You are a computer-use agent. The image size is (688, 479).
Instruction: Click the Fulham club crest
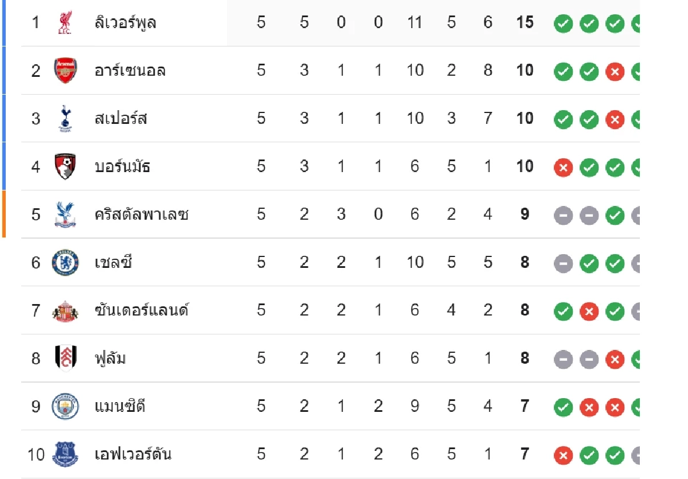click(x=65, y=359)
